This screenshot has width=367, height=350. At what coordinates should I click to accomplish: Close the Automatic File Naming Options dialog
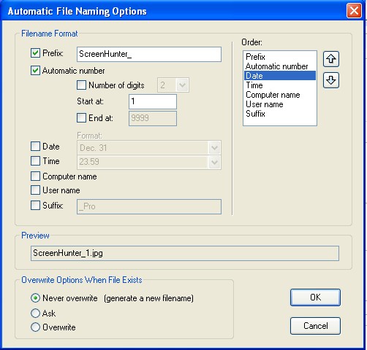click(354, 11)
